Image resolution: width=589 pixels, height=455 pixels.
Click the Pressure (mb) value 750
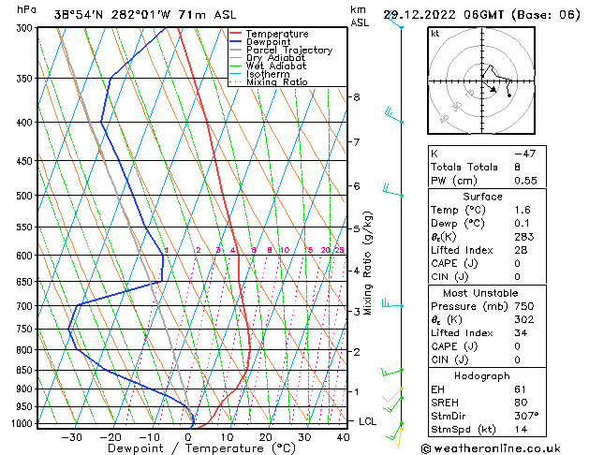pyautogui.click(x=524, y=306)
